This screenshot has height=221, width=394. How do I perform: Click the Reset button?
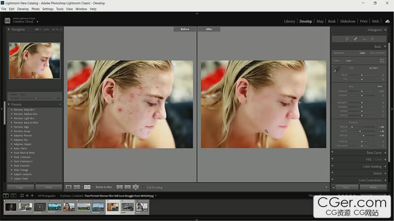[x=373, y=187]
